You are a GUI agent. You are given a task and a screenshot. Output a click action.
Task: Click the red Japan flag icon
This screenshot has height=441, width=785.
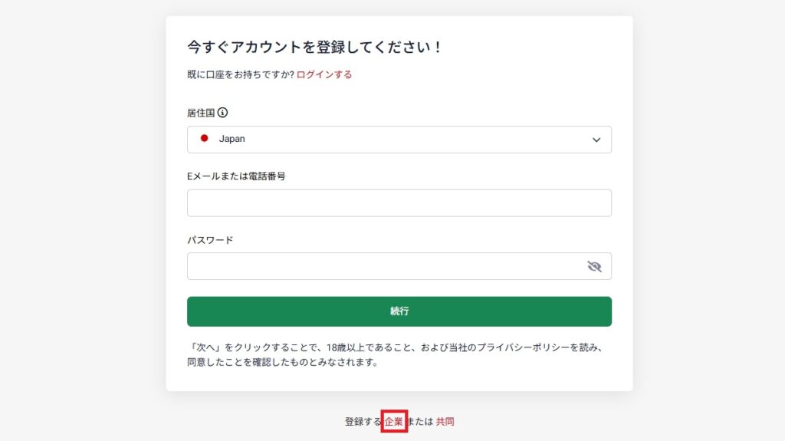(205, 139)
